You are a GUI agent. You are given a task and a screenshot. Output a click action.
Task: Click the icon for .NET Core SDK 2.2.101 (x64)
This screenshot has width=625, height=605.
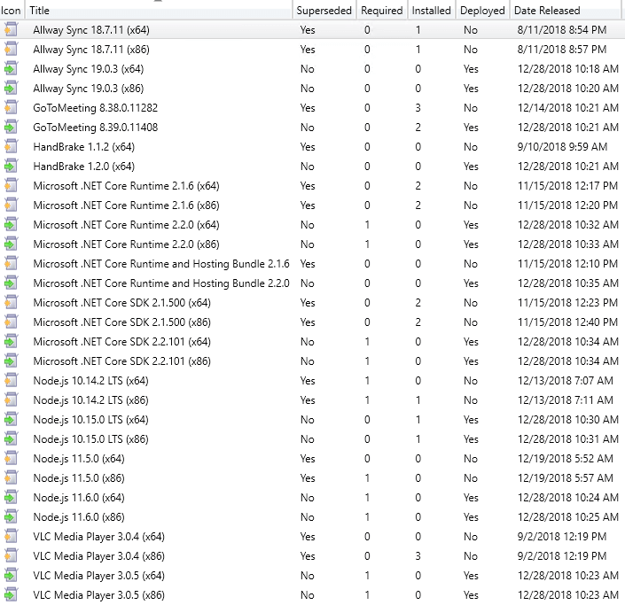tap(12, 342)
